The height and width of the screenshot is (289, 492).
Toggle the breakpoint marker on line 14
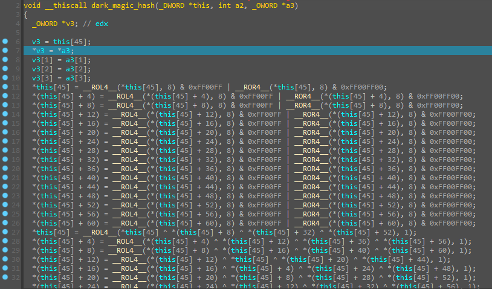tap(5, 114)
